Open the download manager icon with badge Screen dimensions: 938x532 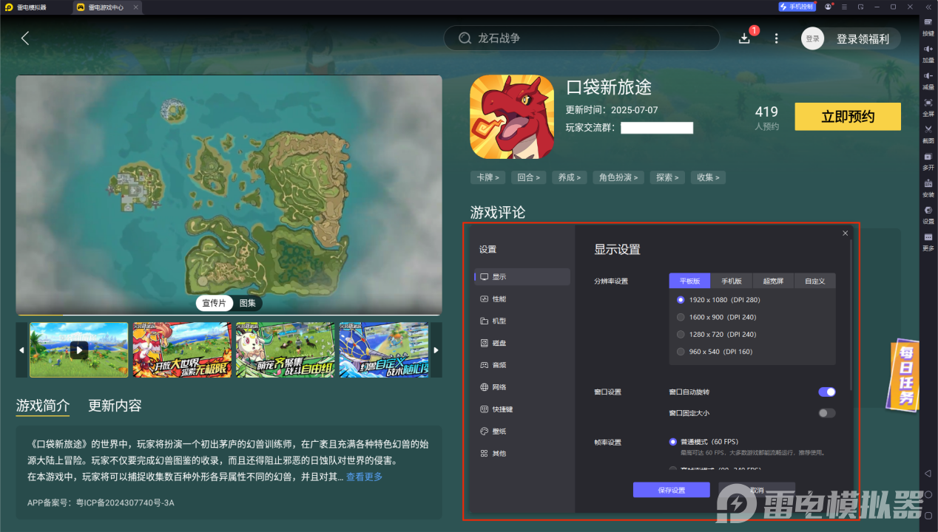pos(744,38)
